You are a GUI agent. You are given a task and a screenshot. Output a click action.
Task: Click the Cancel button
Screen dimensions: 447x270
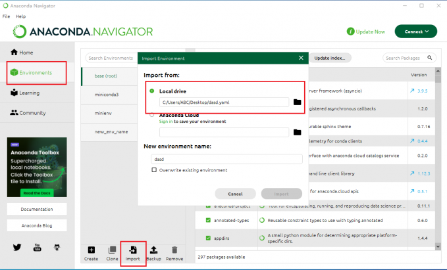pos(235,194)
